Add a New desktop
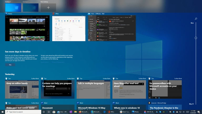202x114 pixels. (48, 8)
